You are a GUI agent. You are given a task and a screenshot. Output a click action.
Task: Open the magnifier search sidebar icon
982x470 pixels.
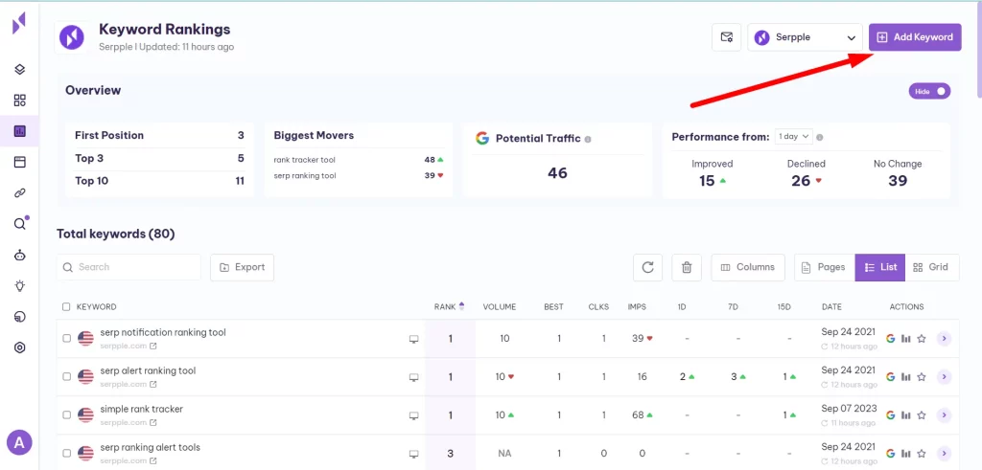tap(20, 224)
